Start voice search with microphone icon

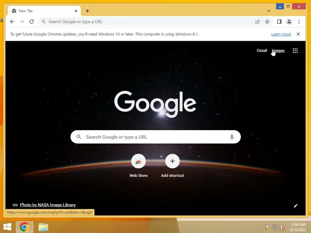point(232,137)
